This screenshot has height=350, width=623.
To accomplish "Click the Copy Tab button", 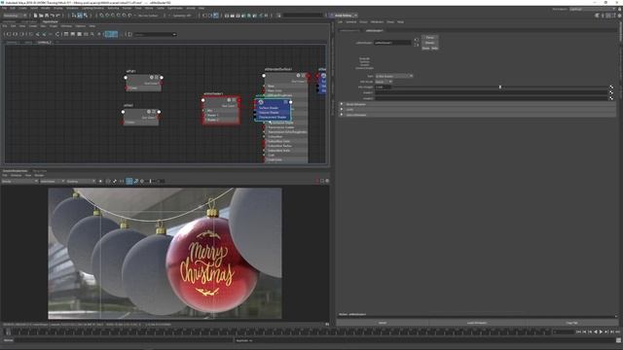I will tap(572, 323).
